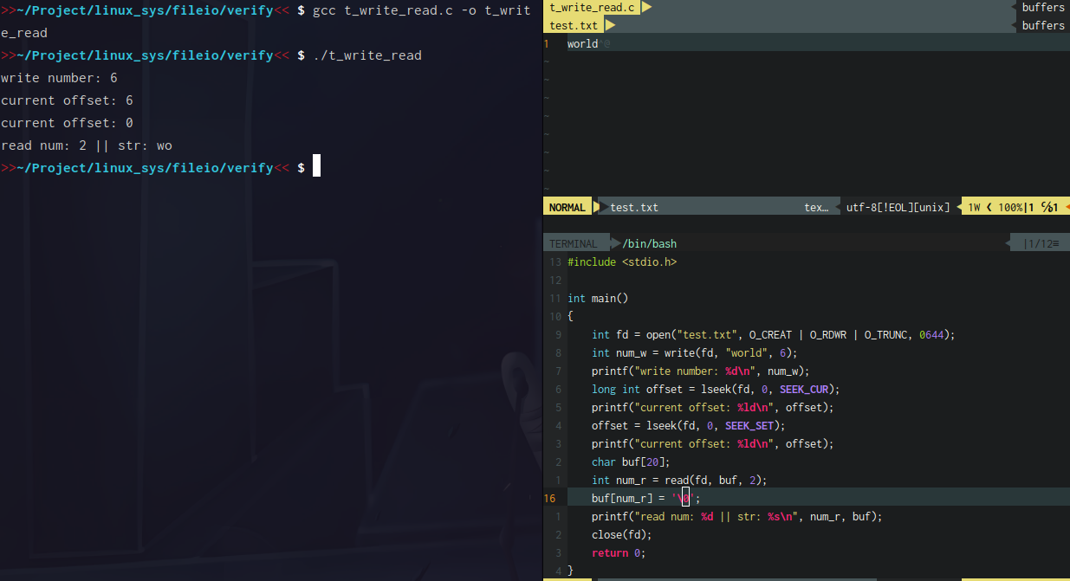Click the buffers label beside t_write_read.c
1070x581 pixels.
coord(1043,7)
